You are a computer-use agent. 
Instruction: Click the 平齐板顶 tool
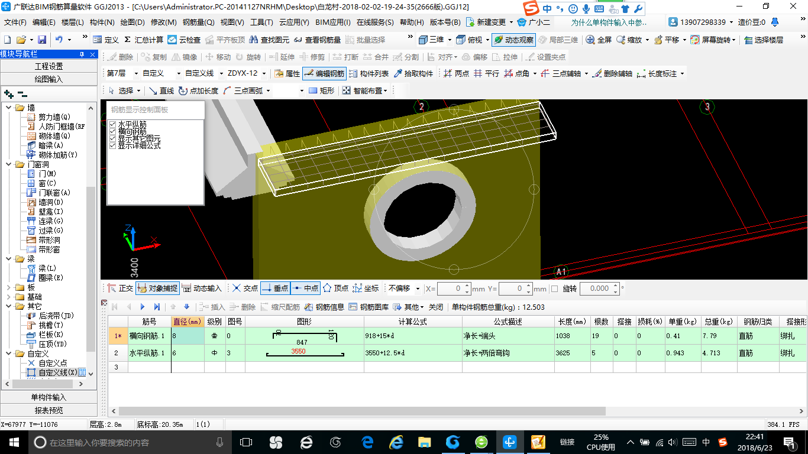tap(225, 40)
